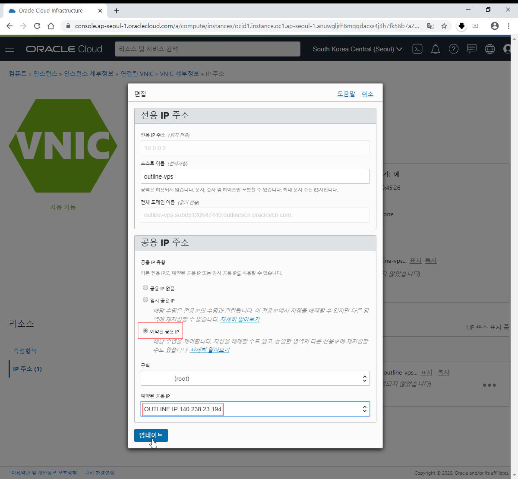Image resolution: width=518 pixels, height=479 pixels.
Task: Click the '업데이트' update button
Action: click(x=151, y=435)
